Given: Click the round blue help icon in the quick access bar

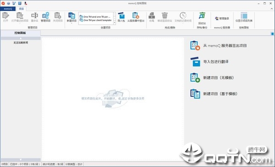Looking at the screenshot, I should point(8,3).
